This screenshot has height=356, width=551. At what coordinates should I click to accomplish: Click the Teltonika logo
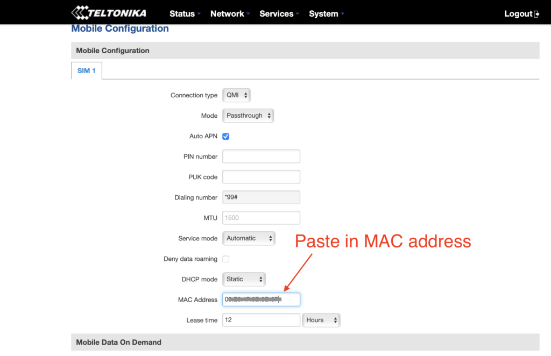[x=109, y=13]
